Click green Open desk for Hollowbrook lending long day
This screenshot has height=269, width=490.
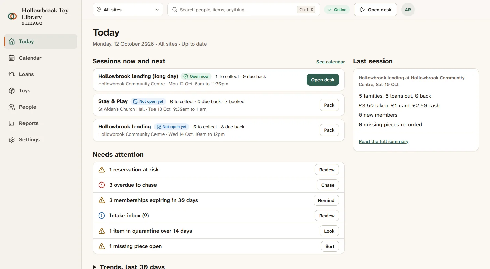click(x=323, y=80)
